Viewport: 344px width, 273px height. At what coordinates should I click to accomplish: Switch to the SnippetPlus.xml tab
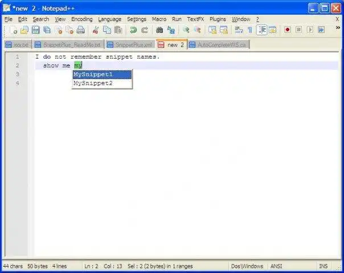tap(130, 45)
